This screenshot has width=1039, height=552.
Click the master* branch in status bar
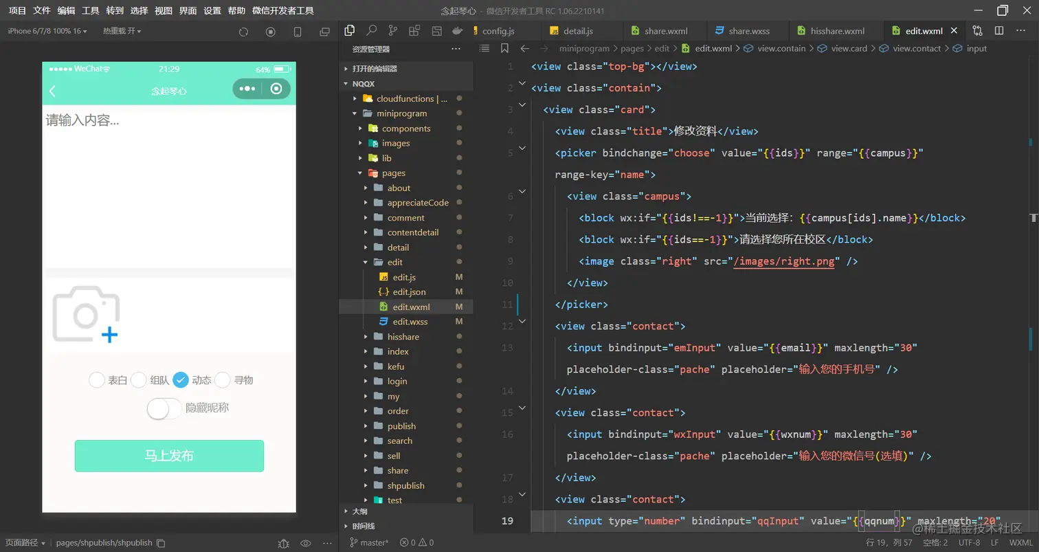click(369, 542)
